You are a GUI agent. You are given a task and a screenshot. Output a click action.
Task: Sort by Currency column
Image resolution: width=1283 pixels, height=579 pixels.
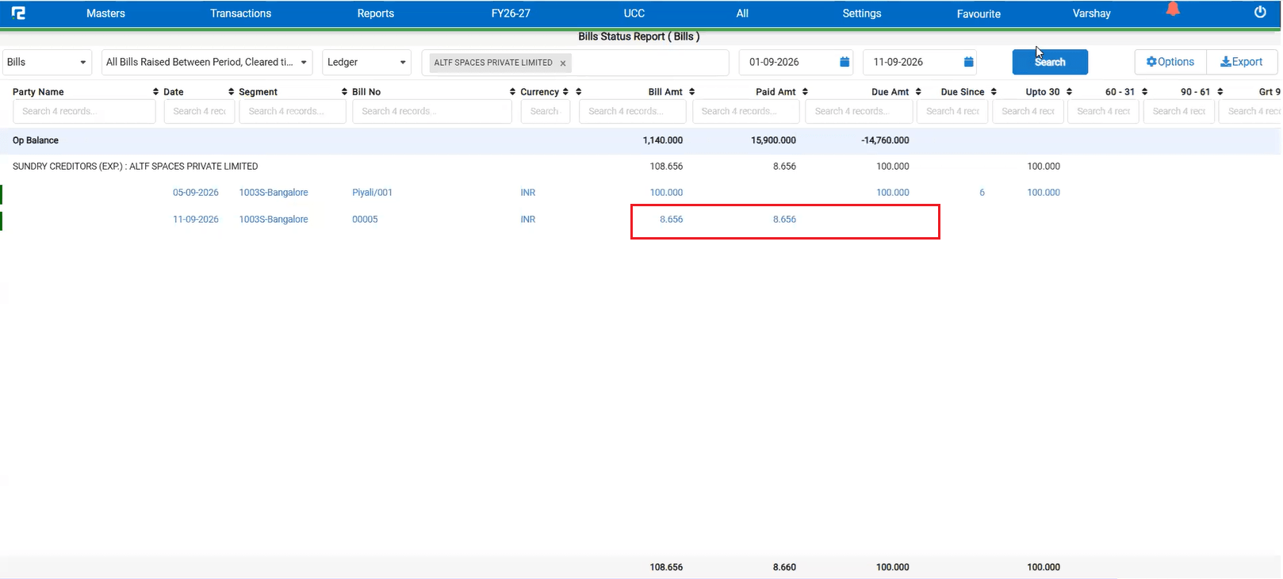click(565, 92)
